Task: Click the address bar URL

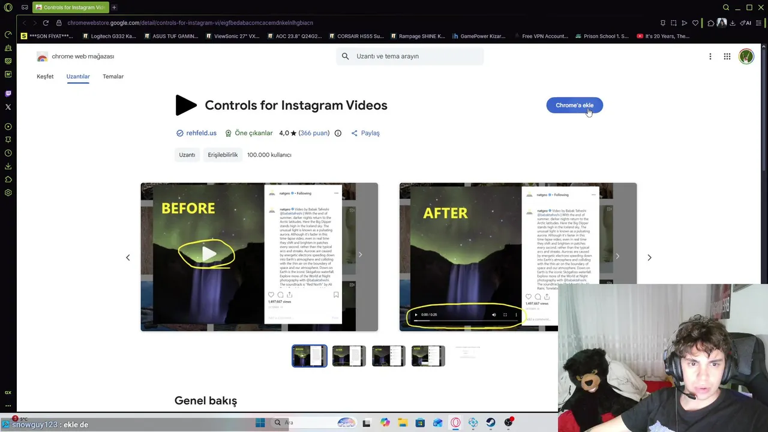Action: coord(190,23)
